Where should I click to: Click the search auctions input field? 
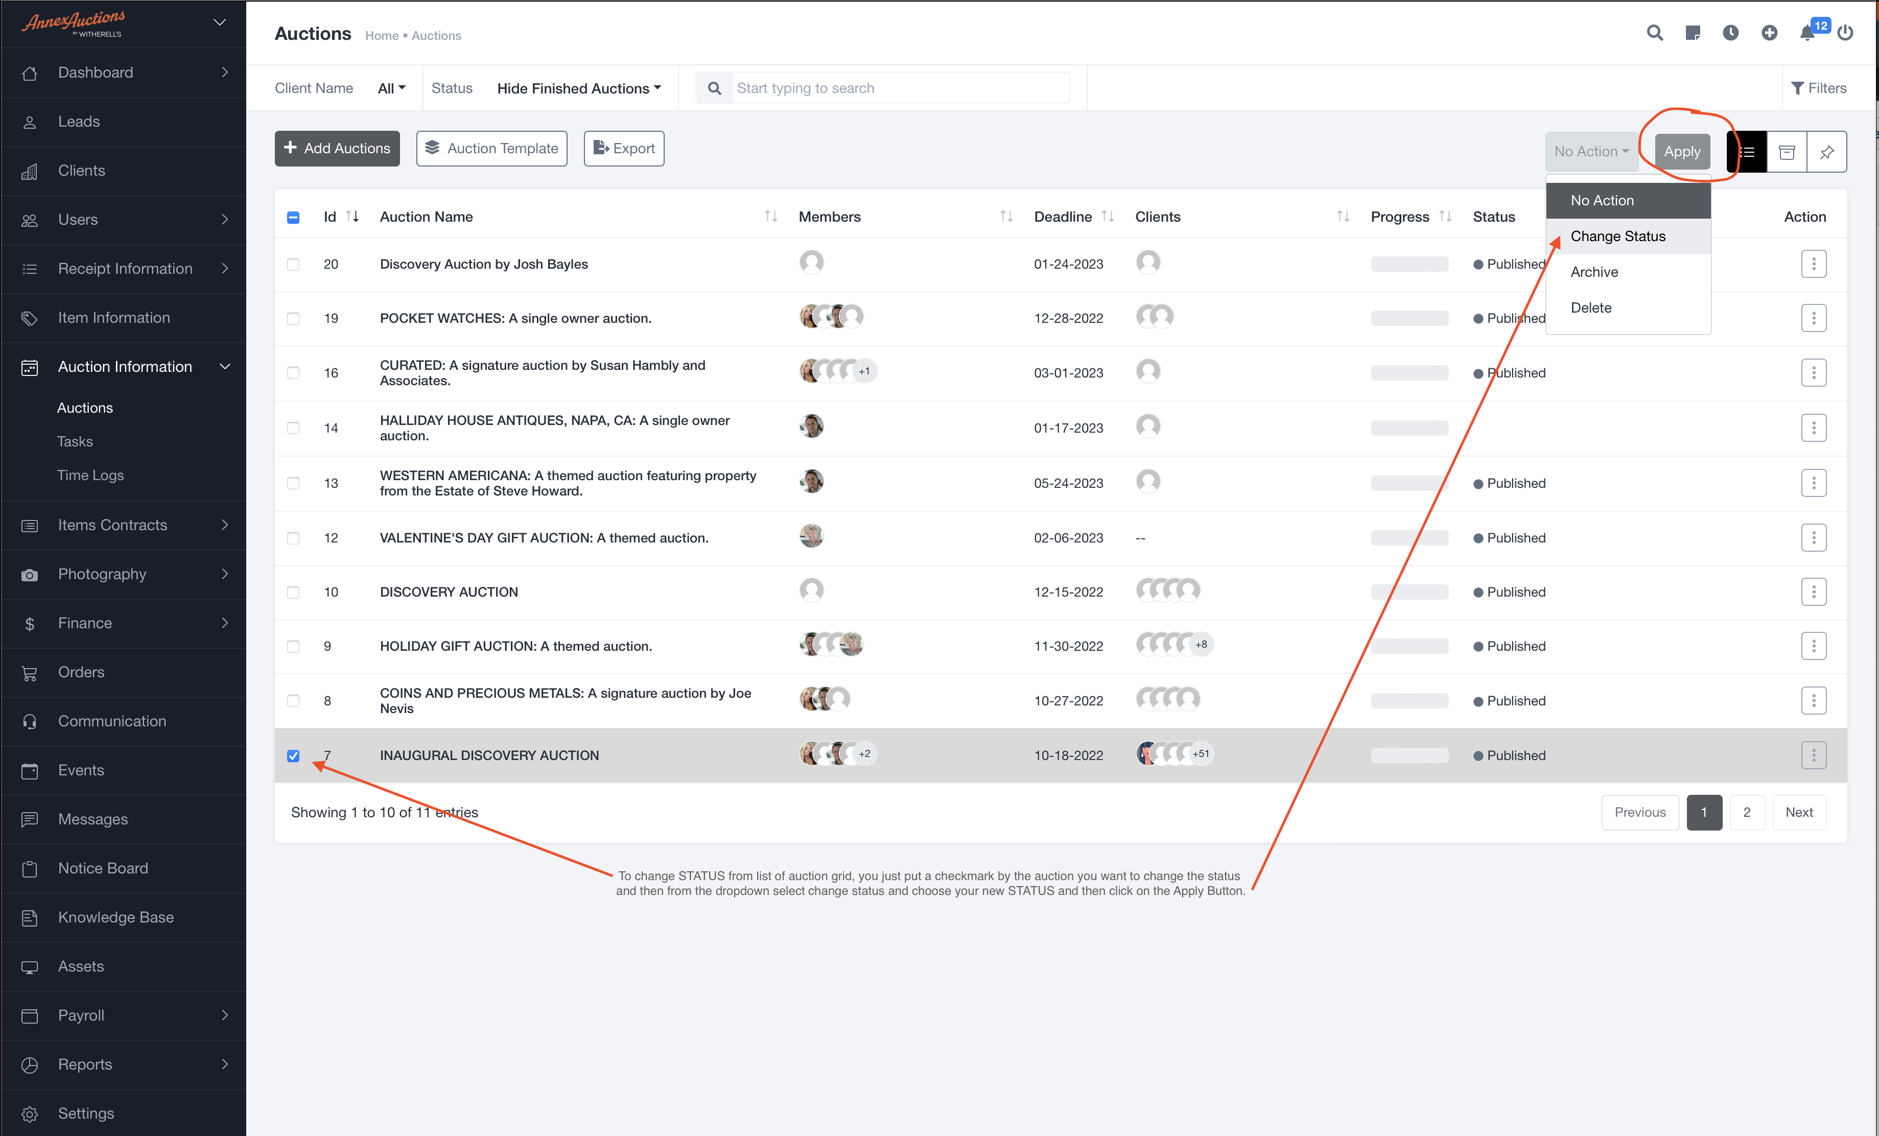click(x=900, y=88)
